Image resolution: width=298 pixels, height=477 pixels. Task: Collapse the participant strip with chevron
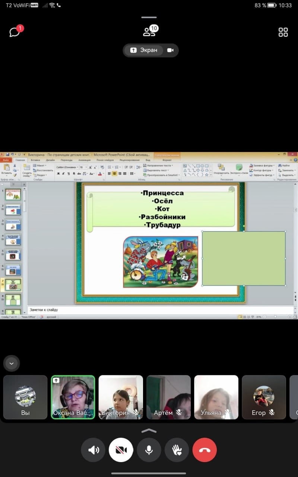click(x=12, y=363)
